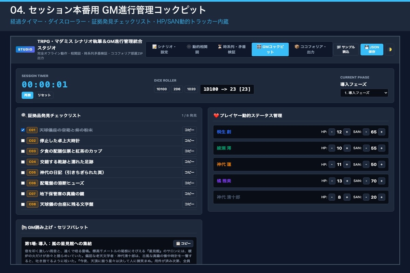Copy evidence C03 text
Image resolution: width=410 pixels, height=273 pixels.
pyautogui.click(x=189, y=151)
